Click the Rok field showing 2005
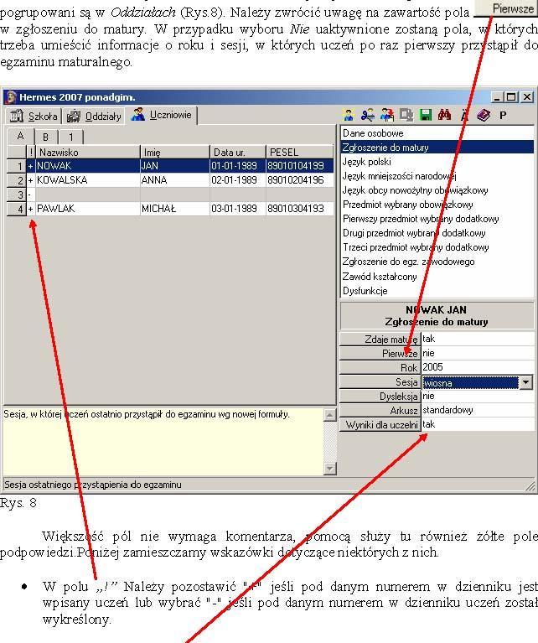 [478, 367]
